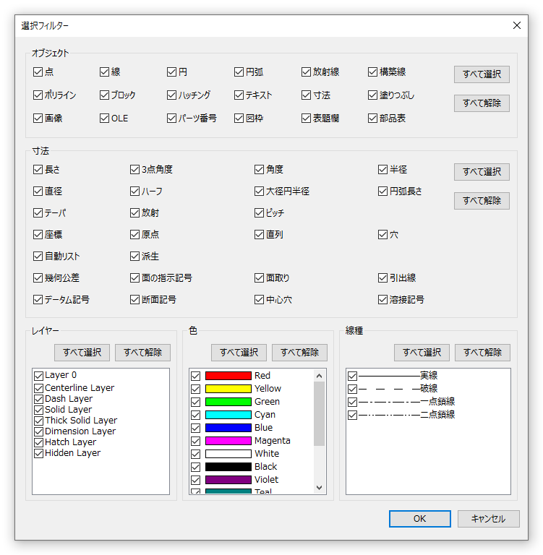Click すべて選択 in the オブジェクト group
The width and height of the screenshot is (543, 555).
tap(482, 74)
